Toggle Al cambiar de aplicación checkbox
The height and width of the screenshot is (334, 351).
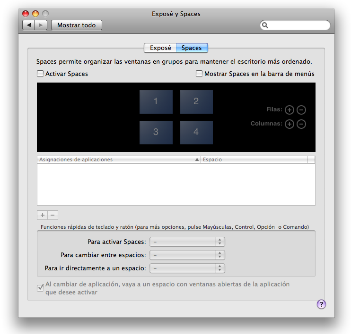[x=40, y=288]
